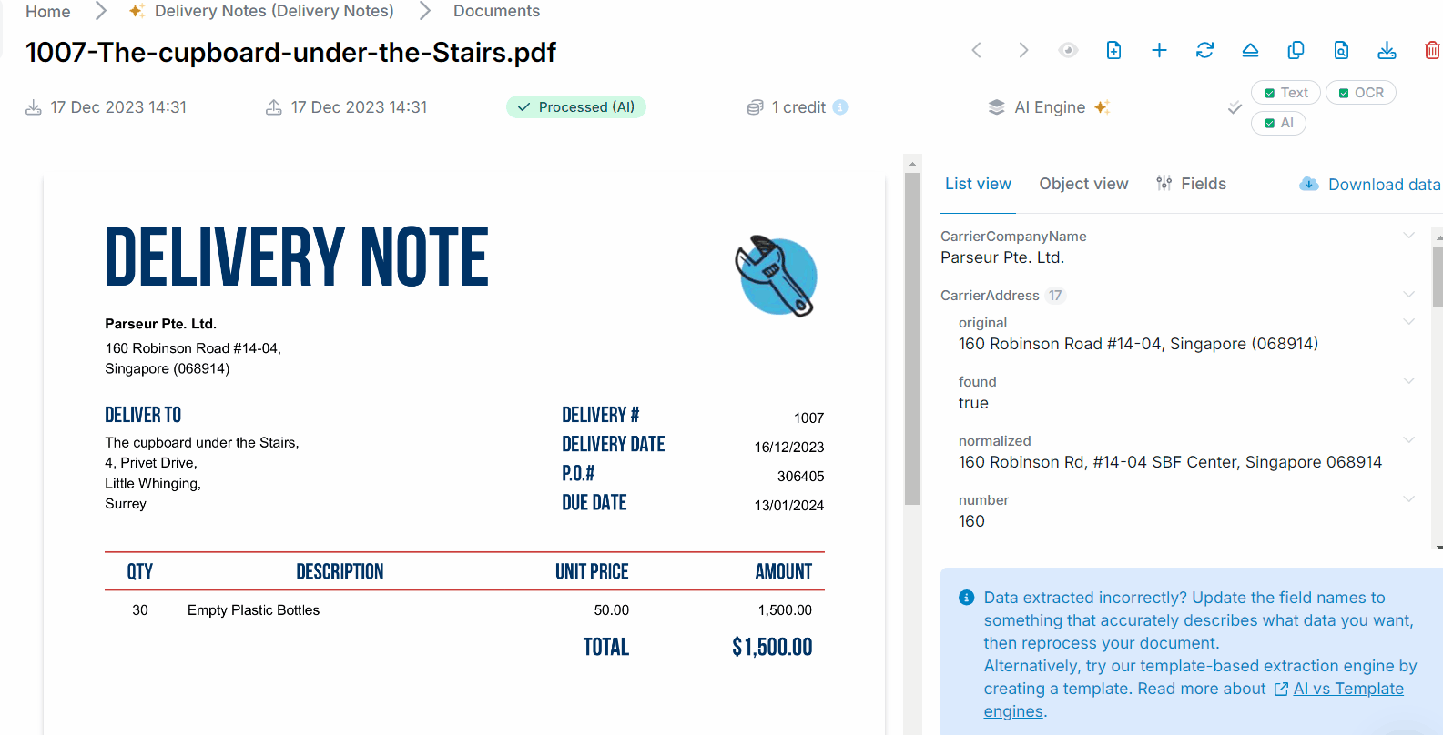Collapse the CarrierCompanyName field chevron
The image size is (1443, 735).
click(1408, 234)
